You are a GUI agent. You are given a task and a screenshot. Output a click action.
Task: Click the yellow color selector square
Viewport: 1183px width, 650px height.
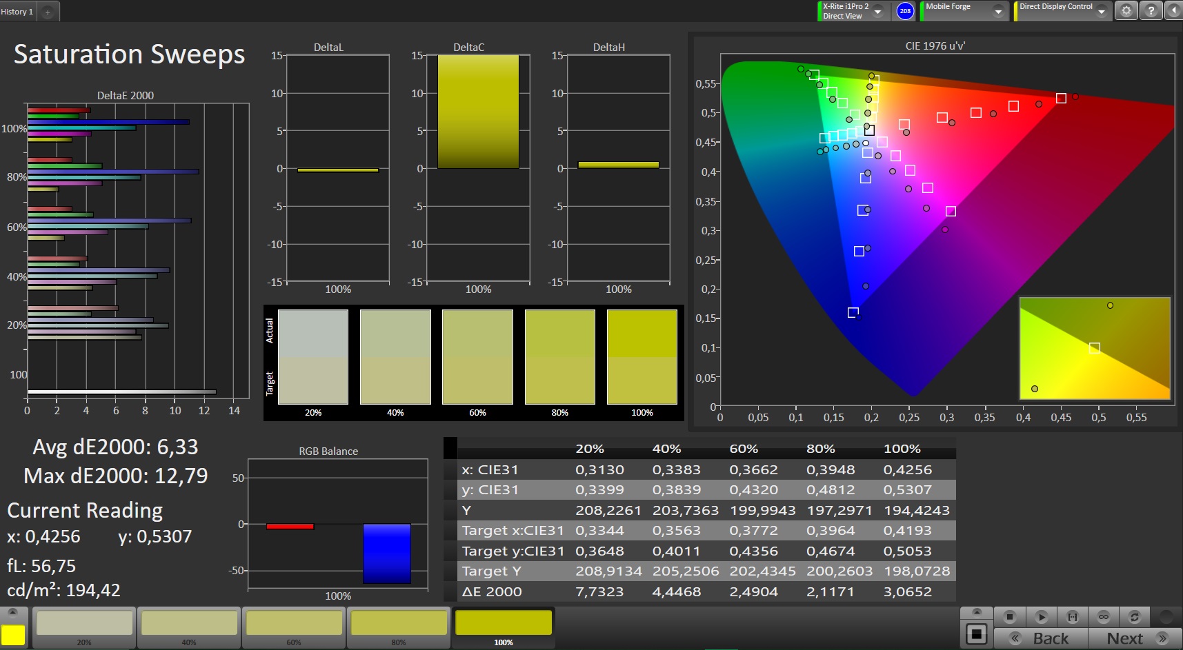13,635
